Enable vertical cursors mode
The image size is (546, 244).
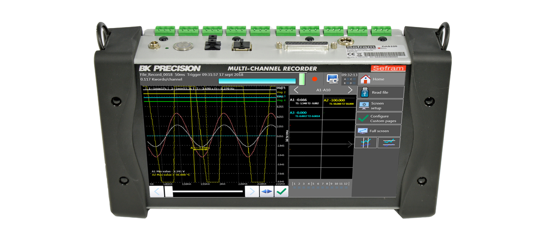click(x=366, y=143)
